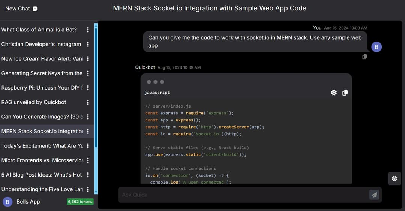Open options menu for What Class of Animal chat
The width and height of the screenshot is (405, 211).
88,30
